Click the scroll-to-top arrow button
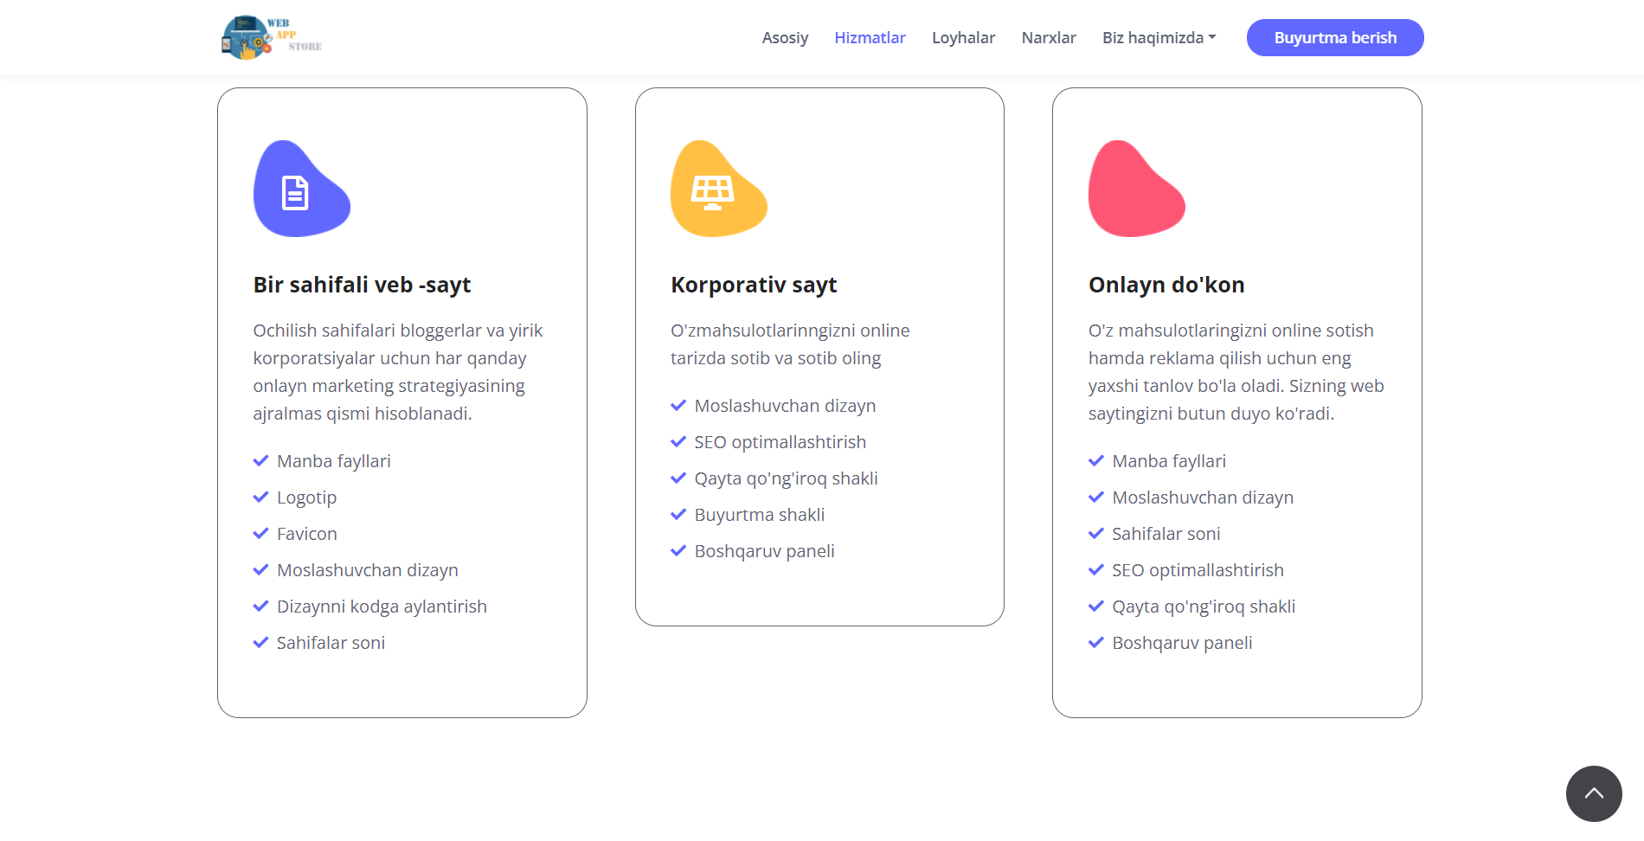 coord(1594,793)
